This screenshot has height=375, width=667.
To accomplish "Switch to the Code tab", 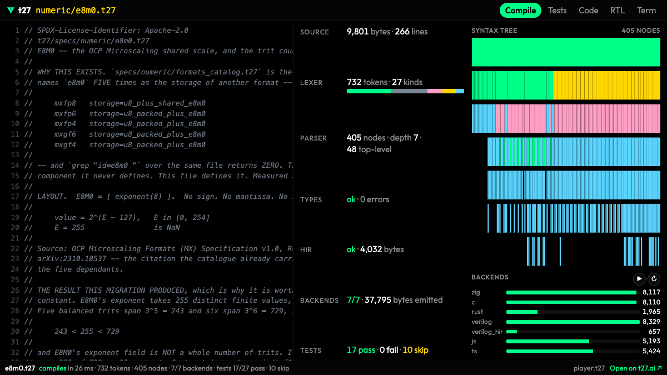I will coord(589,11).
